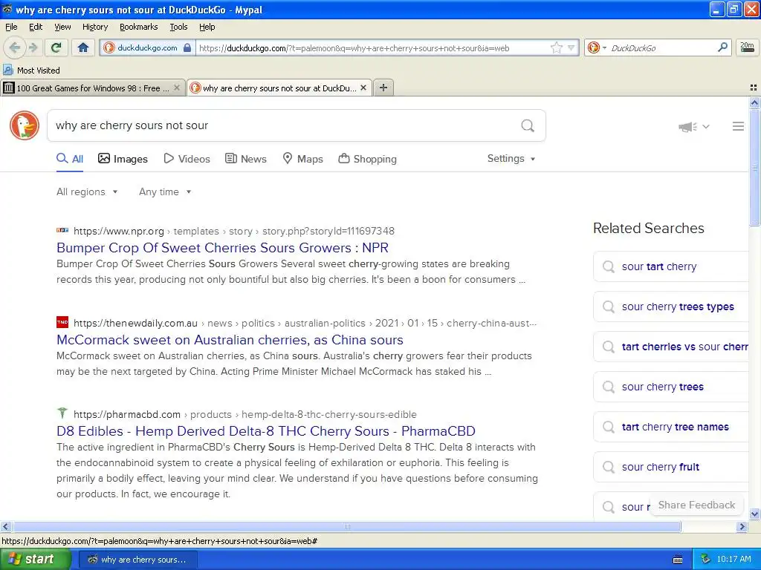Click the browser Forward arrow button
This screenshot has width=761, height=570.
click(x=33, y=47)
